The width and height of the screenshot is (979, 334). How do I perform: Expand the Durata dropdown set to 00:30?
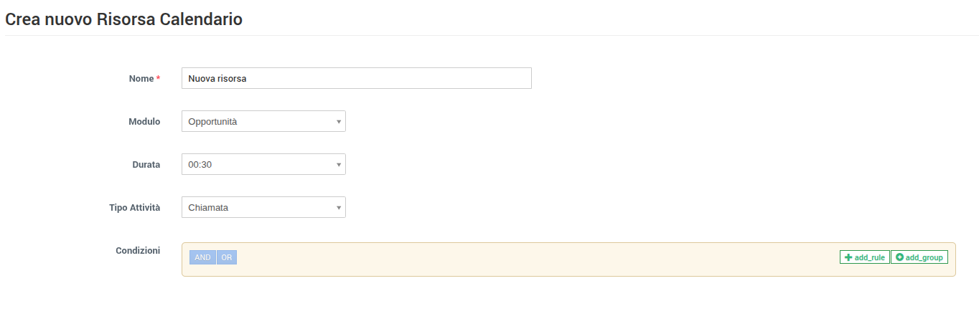click(258, 165)
